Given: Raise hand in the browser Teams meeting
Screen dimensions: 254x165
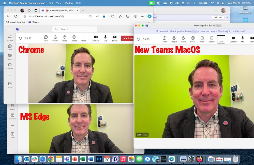Looking at the screenshot, I should pos(65,39).
